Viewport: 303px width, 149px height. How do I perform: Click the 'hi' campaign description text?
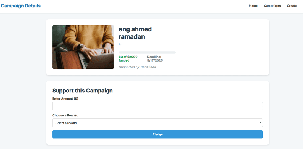[x=120, y=44]
